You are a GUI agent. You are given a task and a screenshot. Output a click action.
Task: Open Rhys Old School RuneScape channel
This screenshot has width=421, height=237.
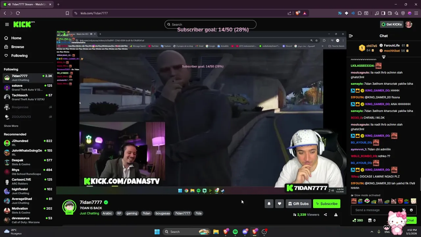pos(28,172)
